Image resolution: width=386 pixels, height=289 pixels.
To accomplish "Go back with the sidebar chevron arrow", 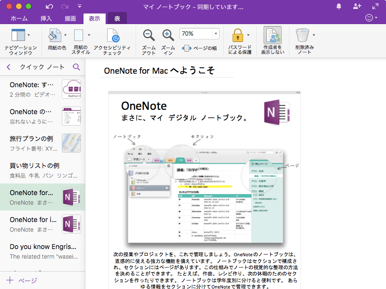I will click(x=9, y=67).
